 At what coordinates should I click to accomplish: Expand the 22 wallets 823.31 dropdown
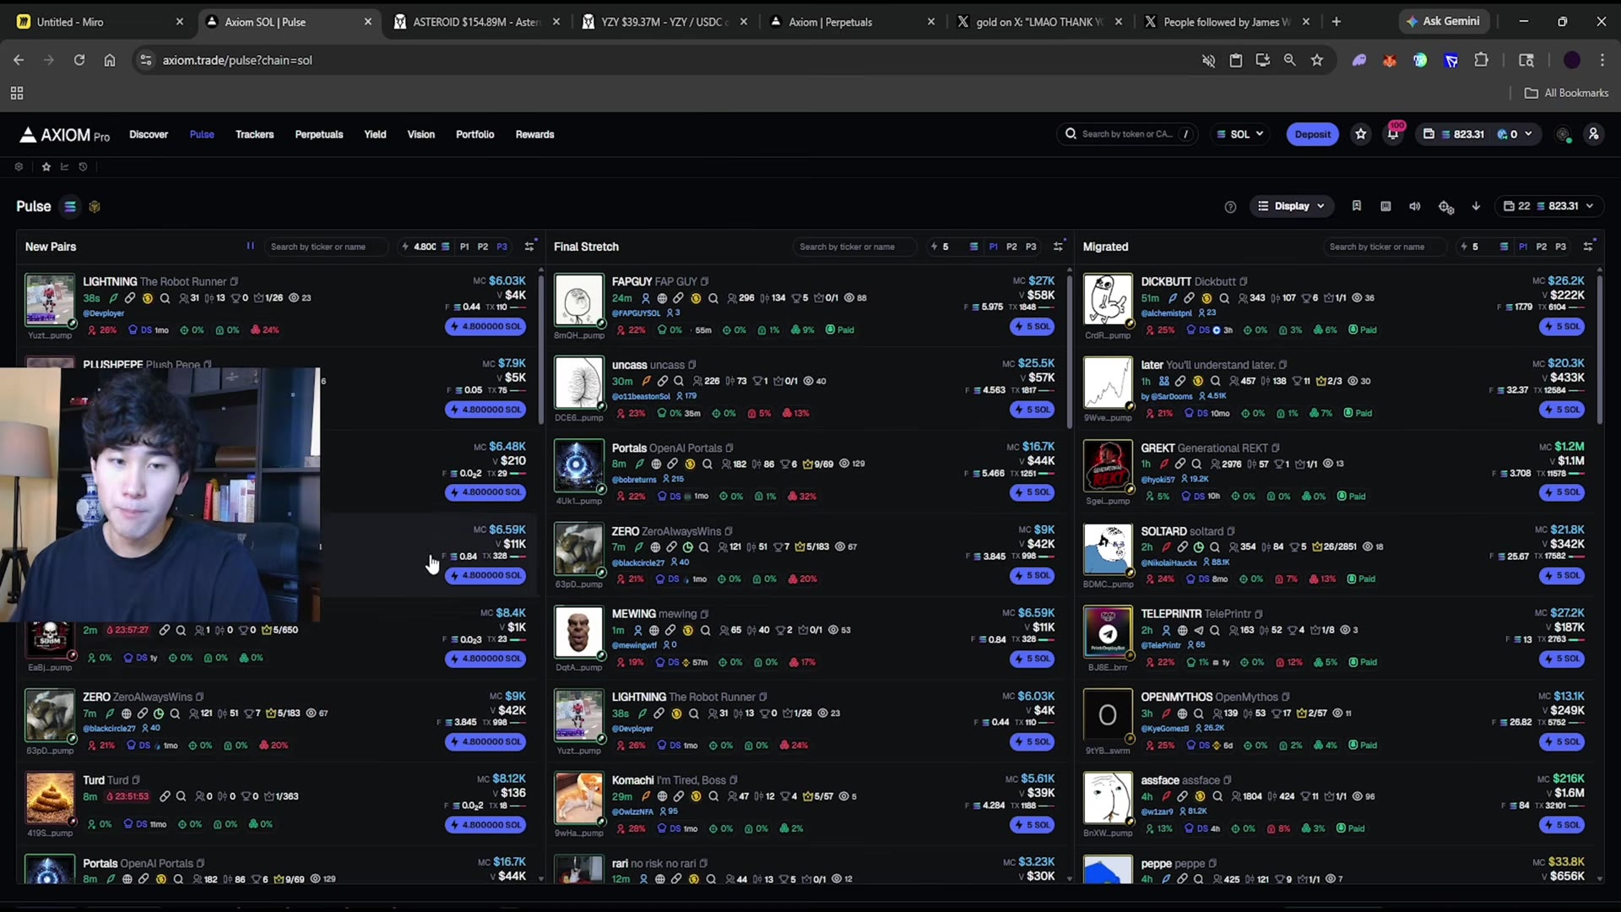1549,206
